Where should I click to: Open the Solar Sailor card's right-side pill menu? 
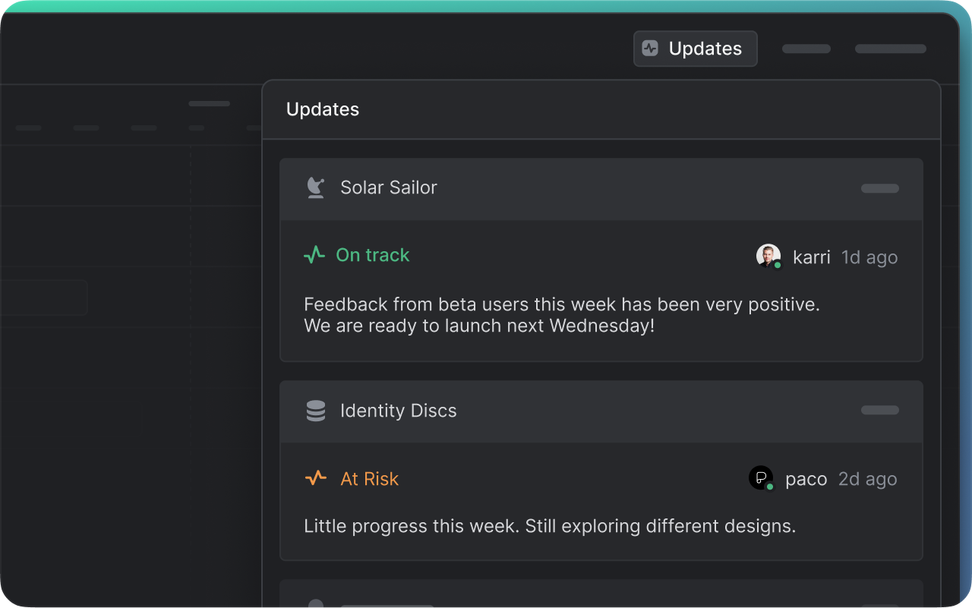coord(879,188)
